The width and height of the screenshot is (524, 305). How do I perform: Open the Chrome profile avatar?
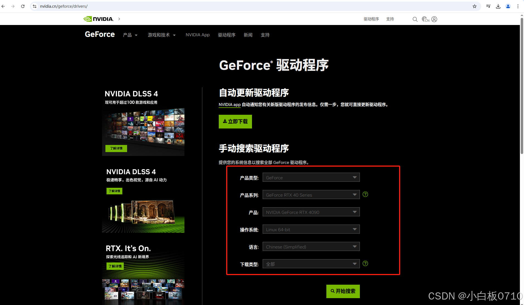[508, 6]
